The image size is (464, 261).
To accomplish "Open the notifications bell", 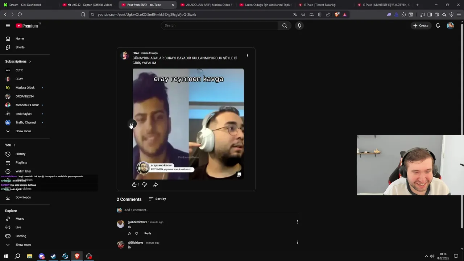I will point(438,25).
